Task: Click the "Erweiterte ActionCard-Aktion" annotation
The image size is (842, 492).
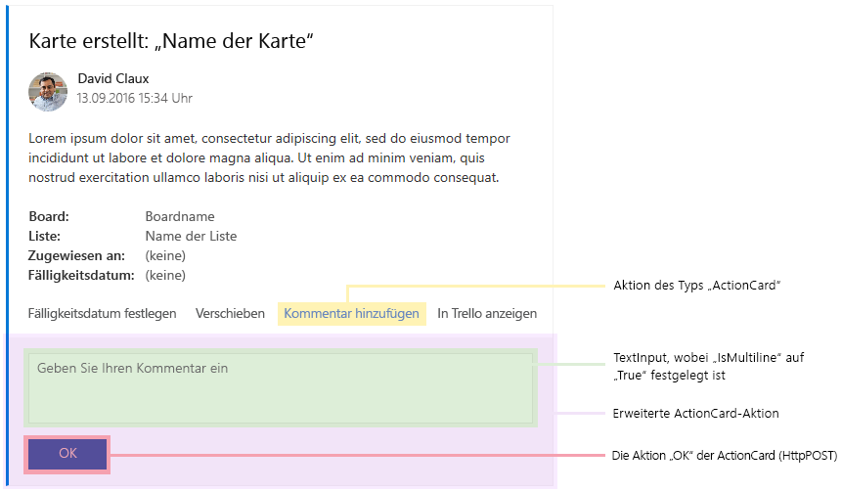Action: click(695, 413)
